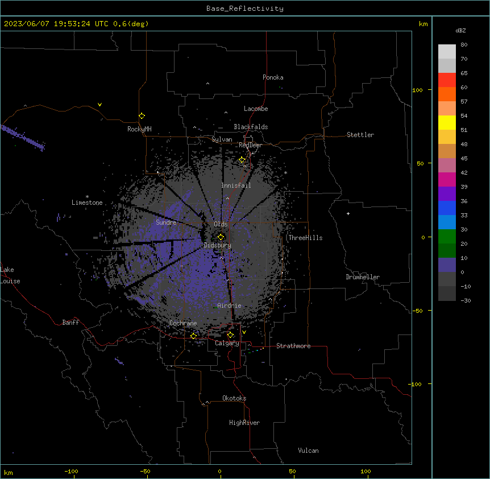This screenshot has width=490, height=479.
Task: Click the Okotoks label
Action: click(x=234, y=398)
